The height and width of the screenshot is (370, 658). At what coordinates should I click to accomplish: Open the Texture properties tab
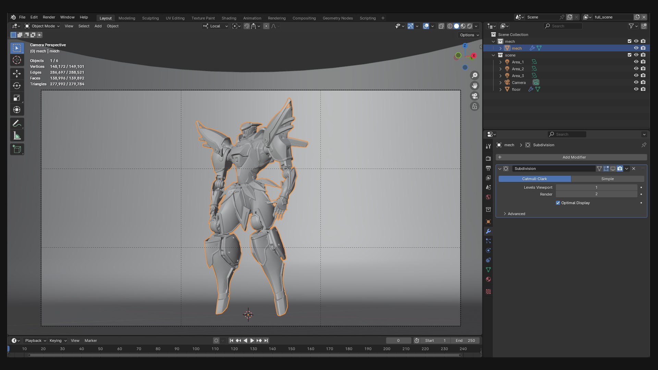(x=488, y=292)
